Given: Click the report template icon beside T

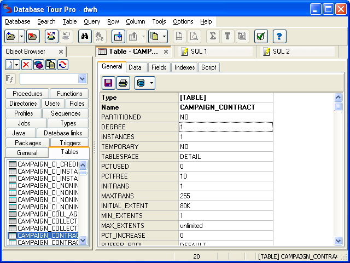Looking at the screenshot, I should click(x=242, y=36).
